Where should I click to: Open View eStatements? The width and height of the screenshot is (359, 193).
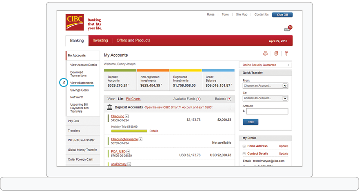82,83
